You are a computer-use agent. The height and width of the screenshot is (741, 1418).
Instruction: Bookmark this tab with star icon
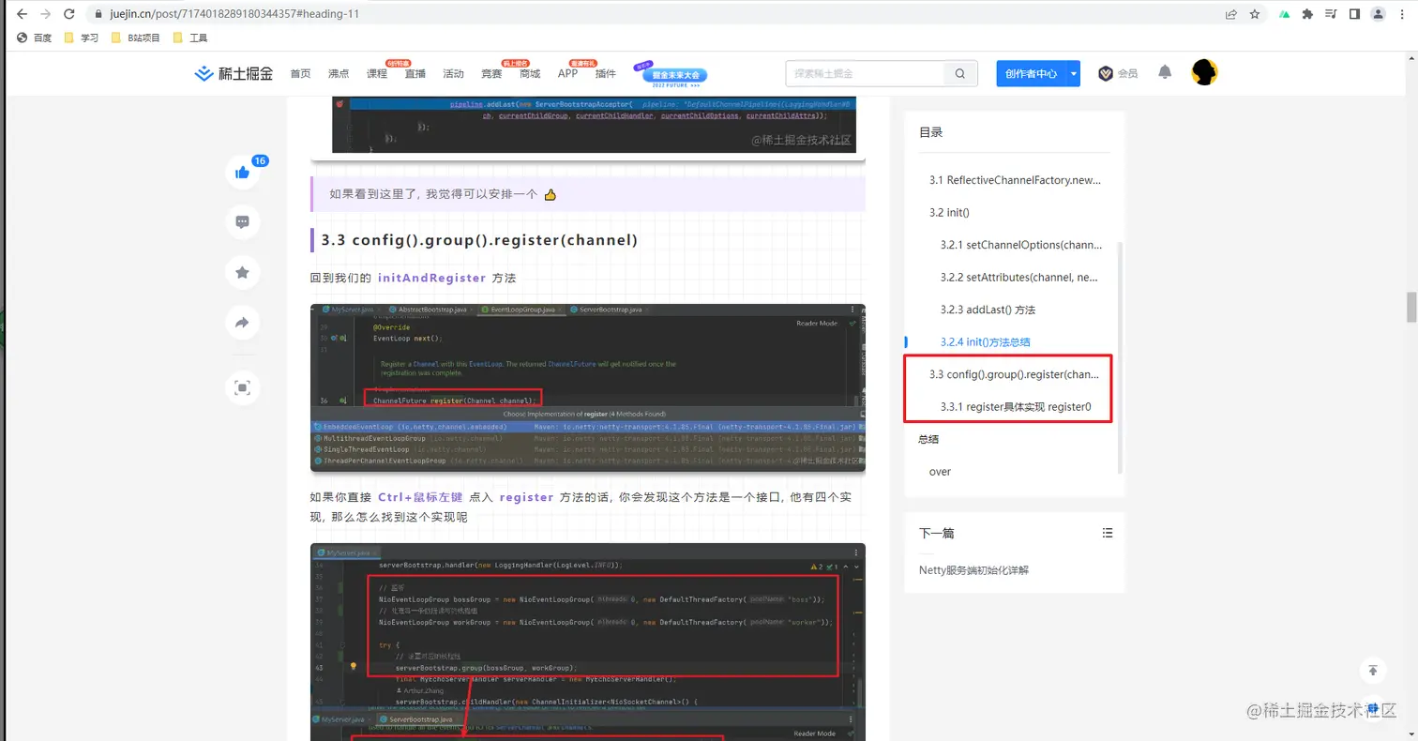tap(1255, 14)
